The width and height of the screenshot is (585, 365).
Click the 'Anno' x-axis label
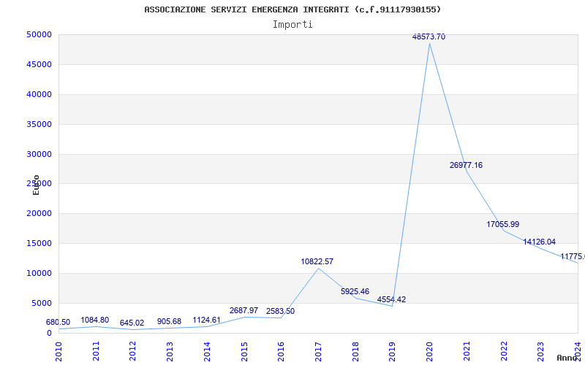[x=566, y=358]
